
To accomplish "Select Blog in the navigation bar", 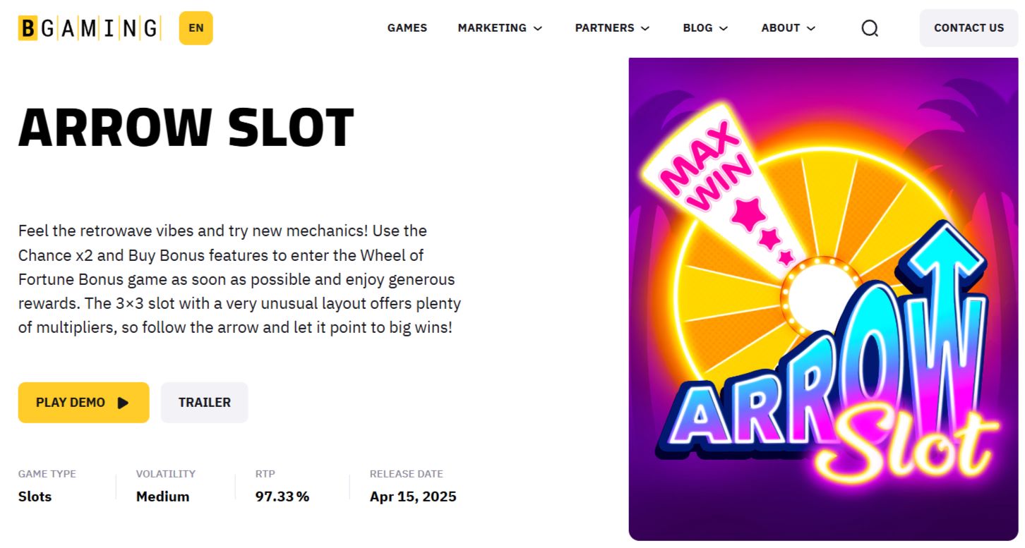I will point(699,28).
